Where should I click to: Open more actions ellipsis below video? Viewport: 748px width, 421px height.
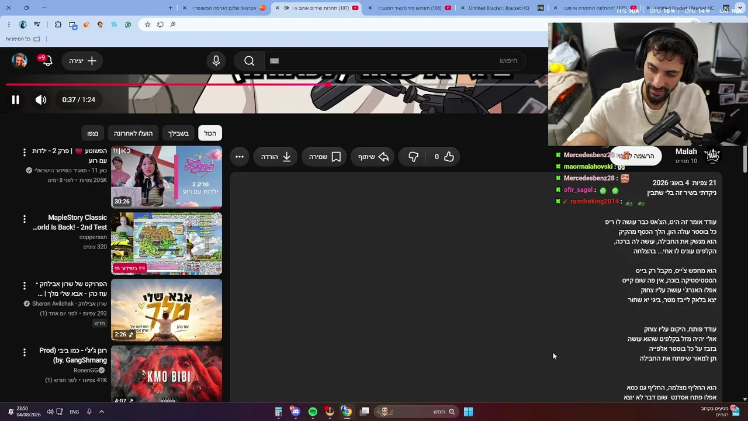point(240,157)
